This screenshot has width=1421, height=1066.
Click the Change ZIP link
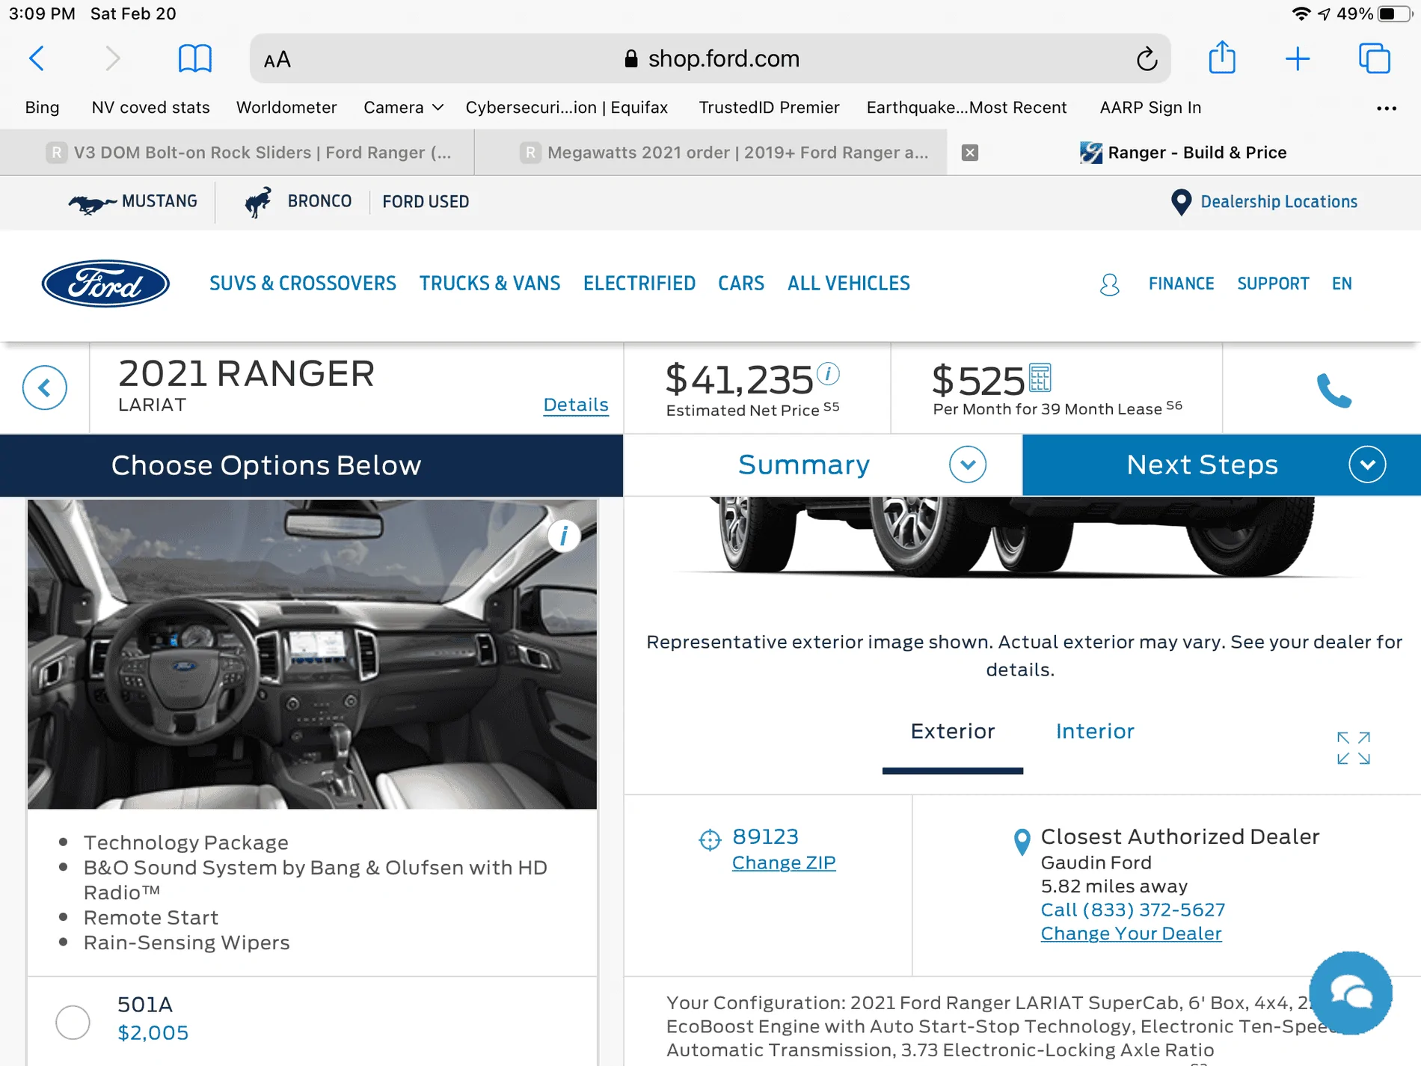784,863
